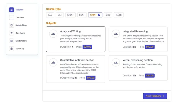The height and width of the screenshot is (103, 176).
Task: Select the GRE course type filter
Action: coord(108,15)
